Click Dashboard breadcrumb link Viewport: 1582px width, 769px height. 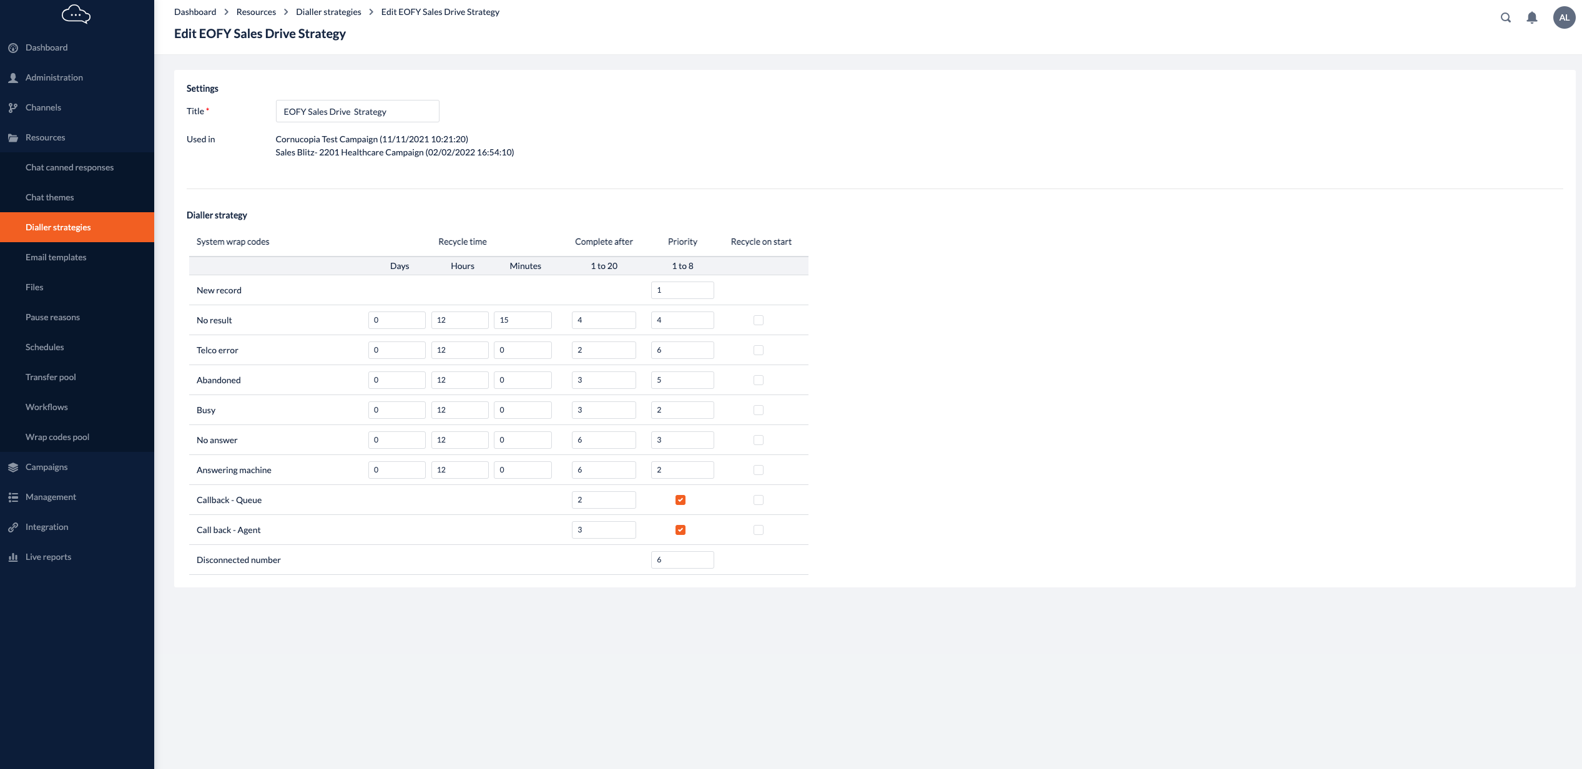(195, 12)
